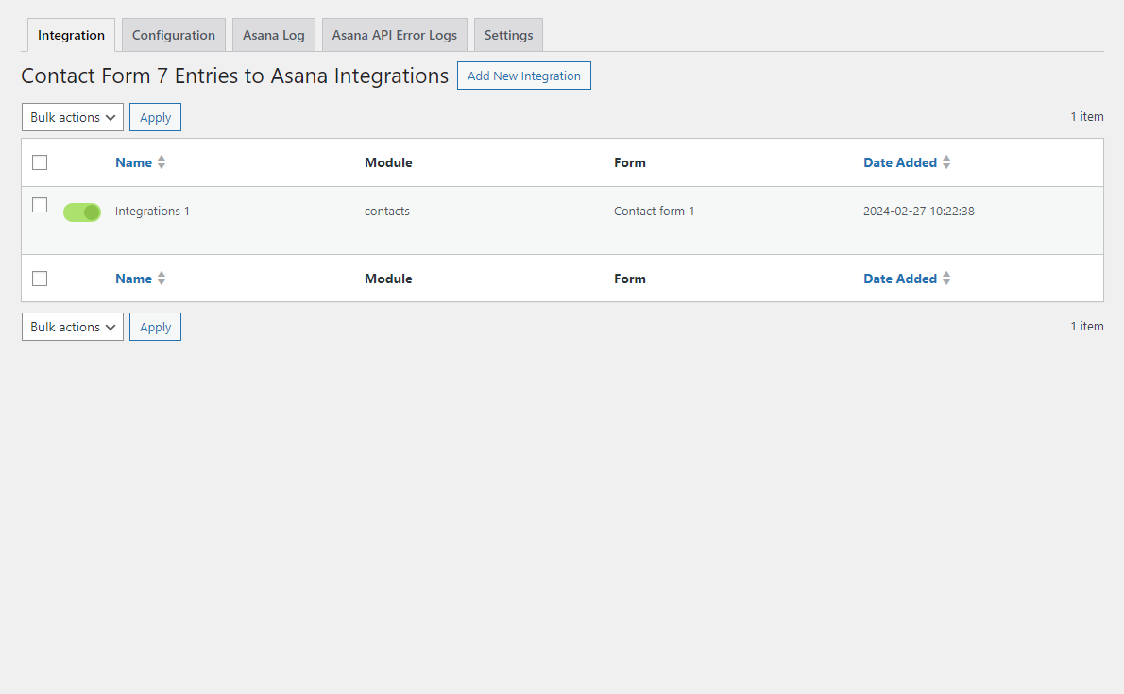This screenshot has height=694, width=1124.
Task: Click the Contact Form 7 Entries page heading
Action: click(x=234, y=76)
